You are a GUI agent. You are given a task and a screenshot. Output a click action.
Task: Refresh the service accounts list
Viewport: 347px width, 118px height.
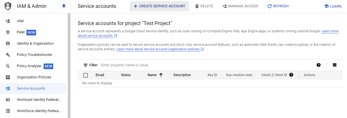click(x=278, y=6)
